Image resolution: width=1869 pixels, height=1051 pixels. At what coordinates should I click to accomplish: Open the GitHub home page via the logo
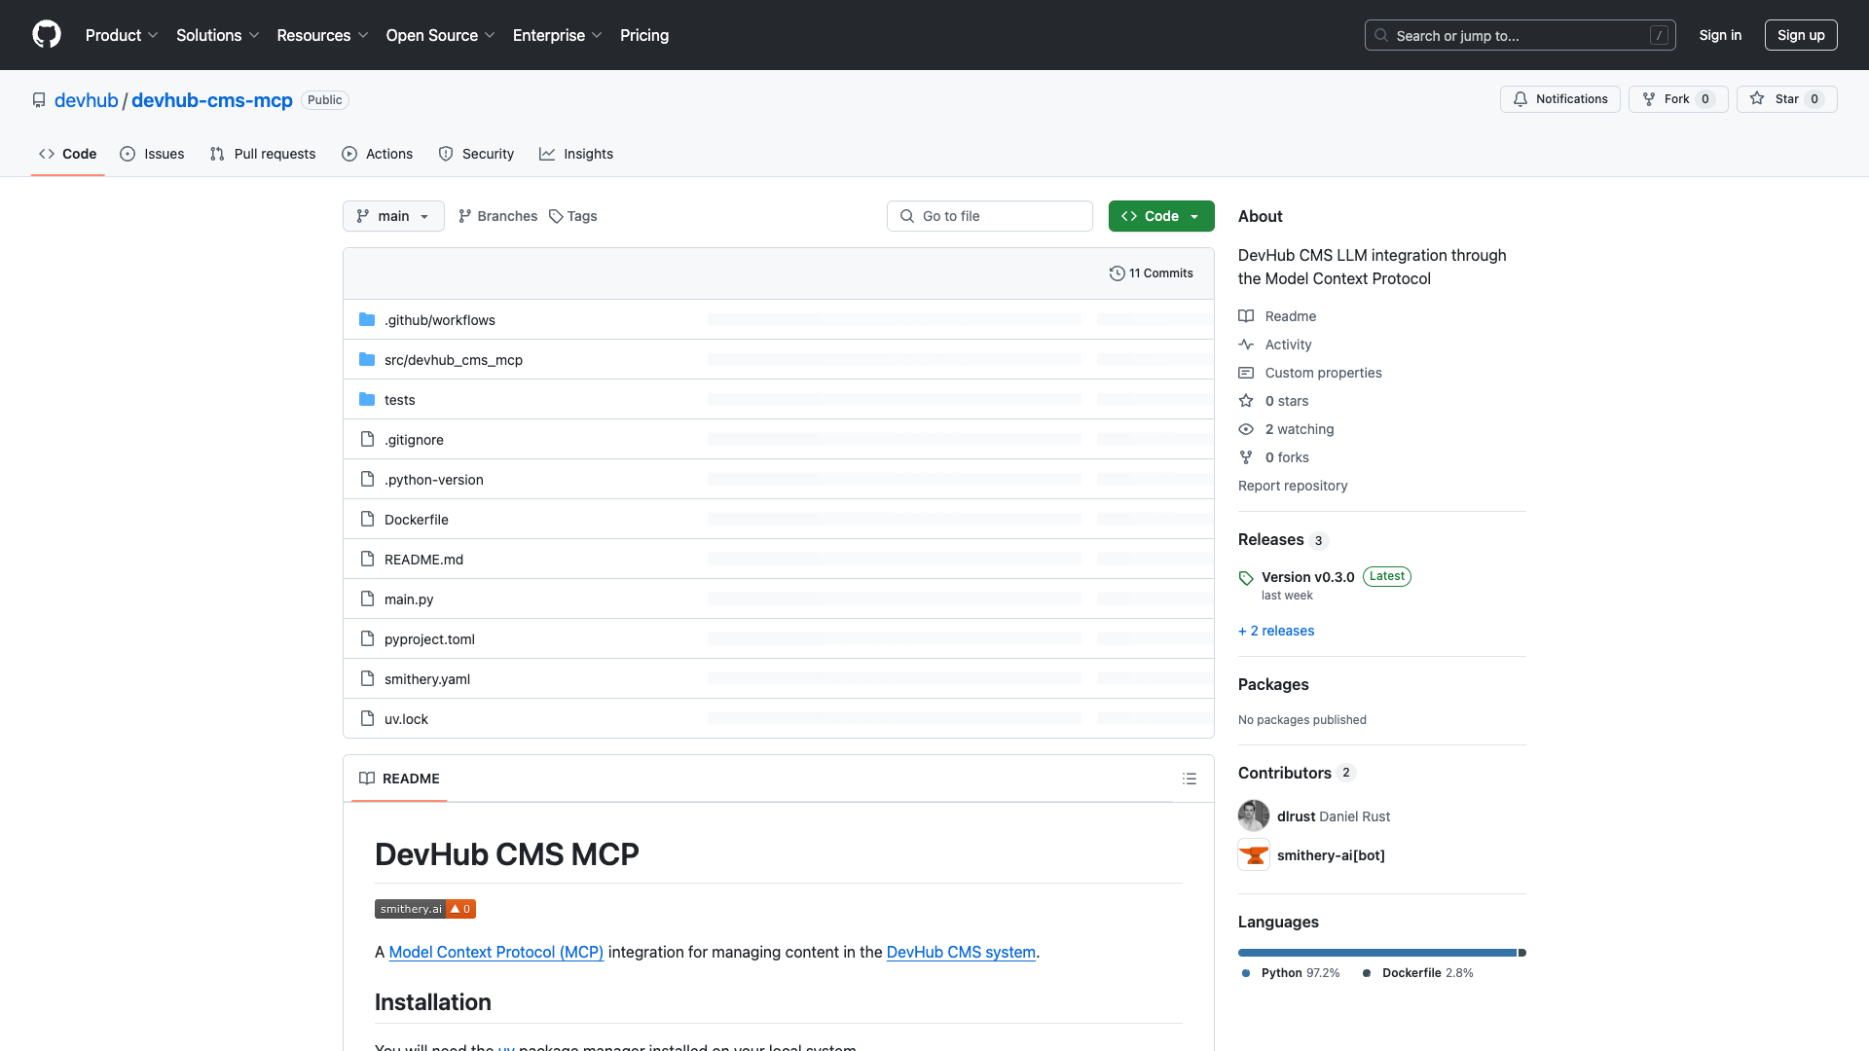coord(47,35)
